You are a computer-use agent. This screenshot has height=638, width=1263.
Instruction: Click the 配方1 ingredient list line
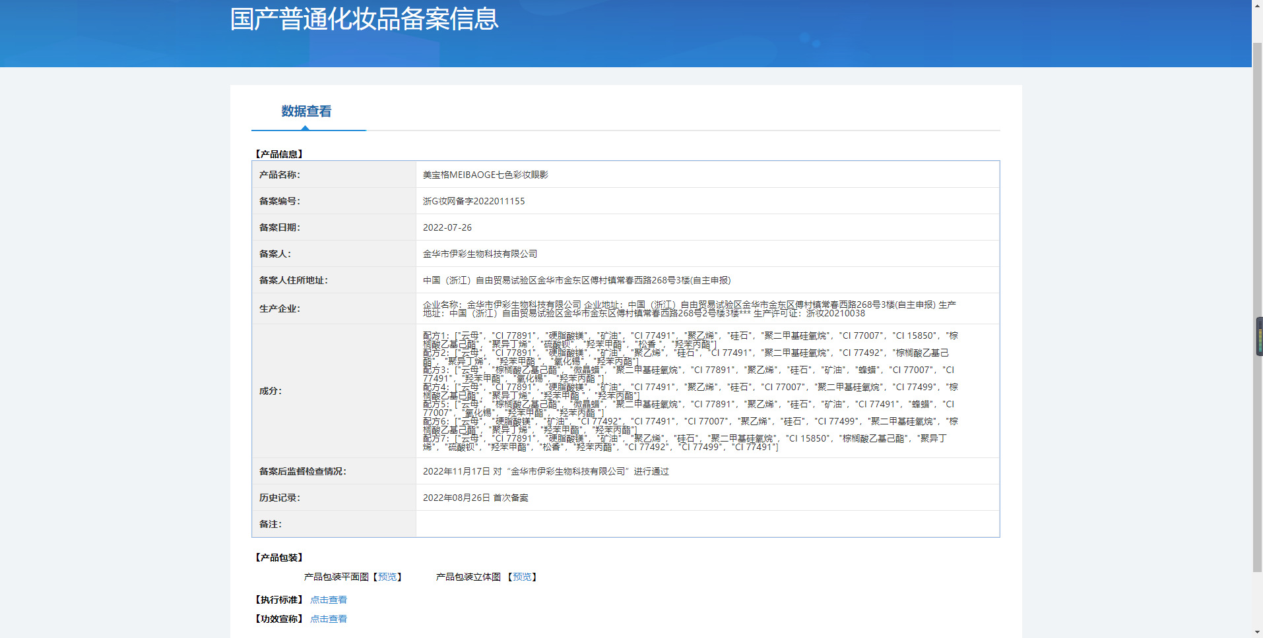coord(690,340)
